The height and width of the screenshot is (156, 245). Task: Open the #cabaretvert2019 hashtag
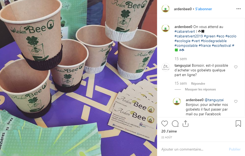click(189, 36)
